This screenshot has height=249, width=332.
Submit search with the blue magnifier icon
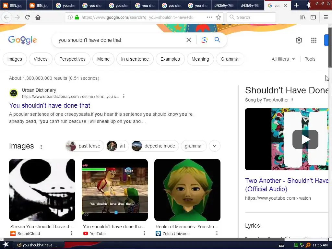217,40
